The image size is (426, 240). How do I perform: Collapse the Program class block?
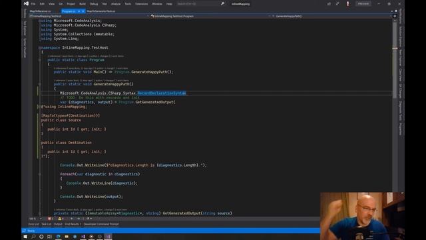tap(40, 60)
